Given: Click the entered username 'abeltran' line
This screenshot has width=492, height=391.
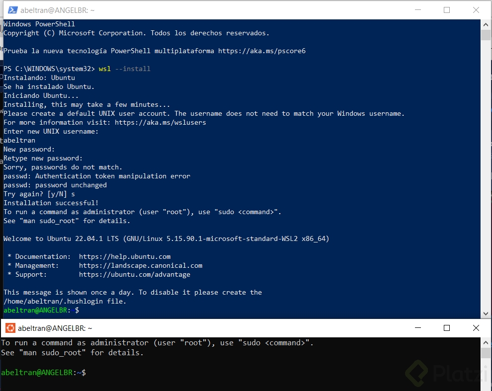Looking at the screenshot, I should [19, 140].
